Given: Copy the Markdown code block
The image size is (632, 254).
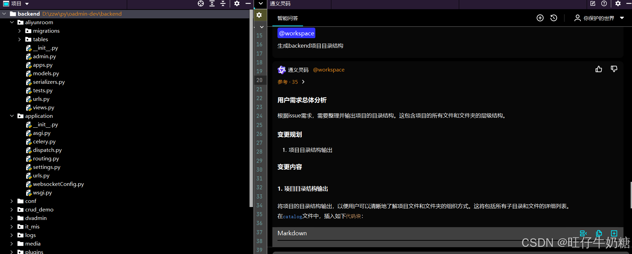Looking at the screenshot, I should tap(599, 233).
